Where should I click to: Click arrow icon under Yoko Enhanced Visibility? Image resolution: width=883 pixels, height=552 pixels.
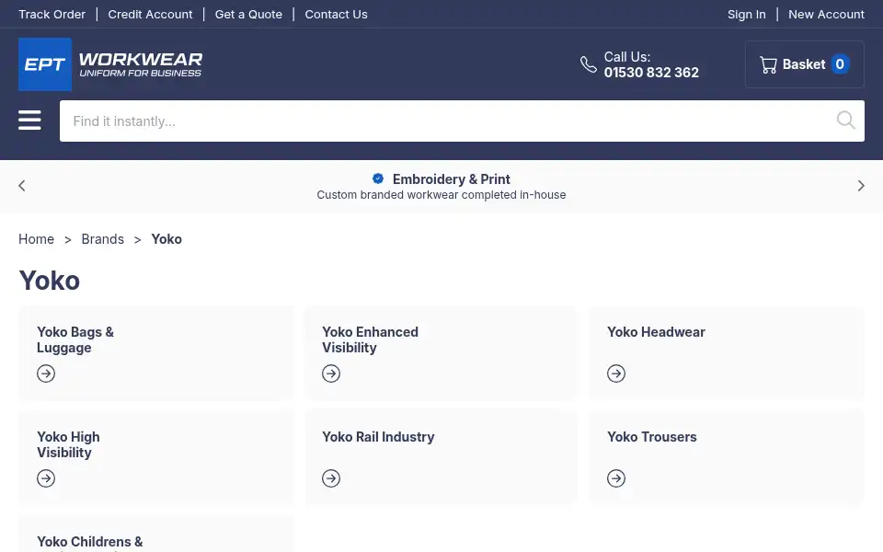point(331,374)
